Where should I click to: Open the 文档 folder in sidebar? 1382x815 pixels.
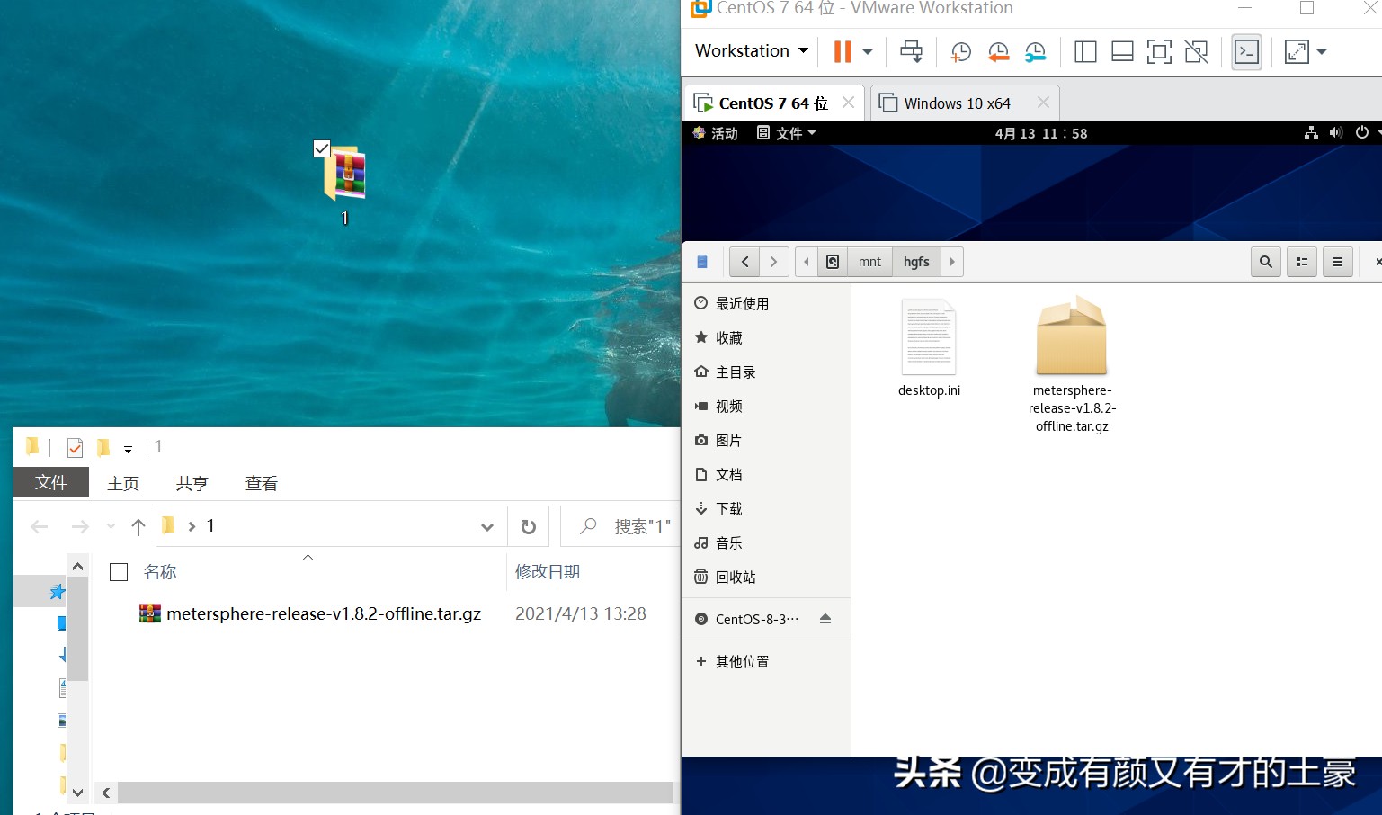tap(766, 475)
